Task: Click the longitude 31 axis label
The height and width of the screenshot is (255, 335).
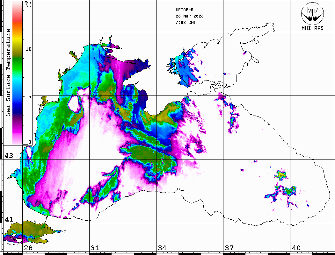Action: click(x=95, y=248)
